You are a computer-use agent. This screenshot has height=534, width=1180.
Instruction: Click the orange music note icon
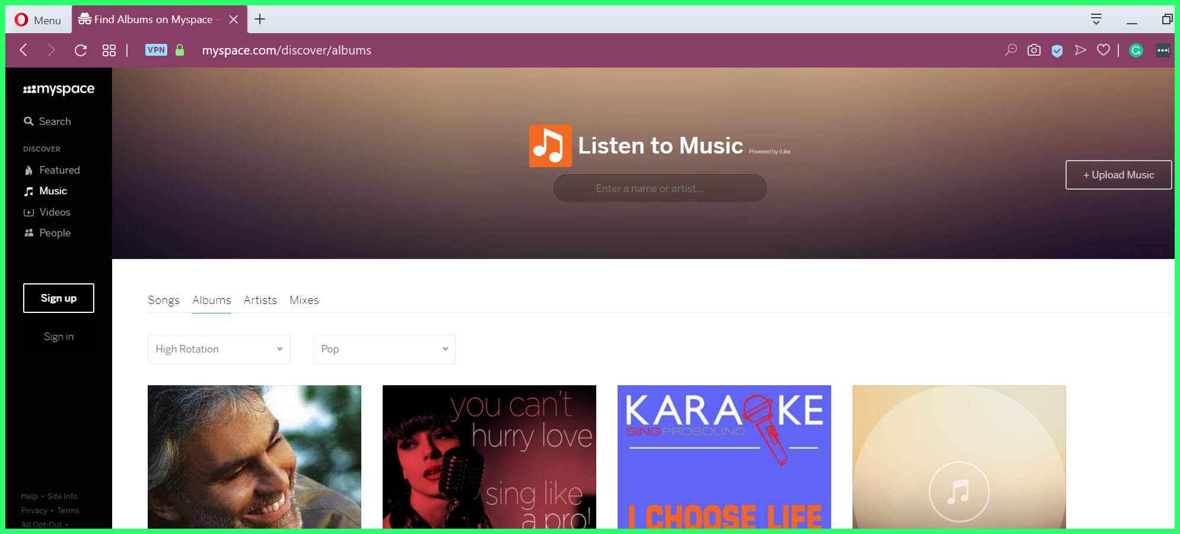[551, 146]
